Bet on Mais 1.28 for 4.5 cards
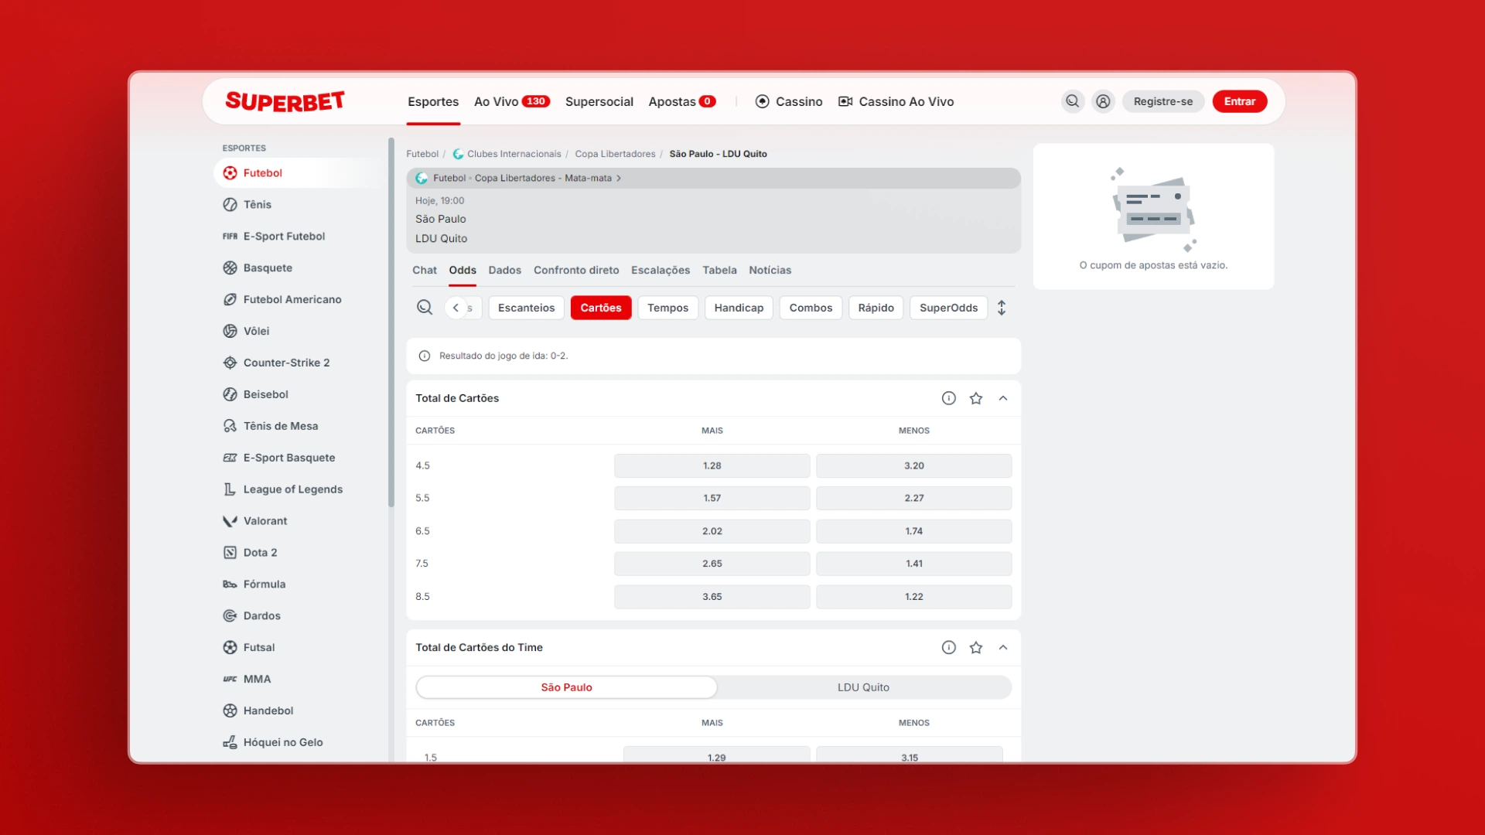 coord(712,466)
